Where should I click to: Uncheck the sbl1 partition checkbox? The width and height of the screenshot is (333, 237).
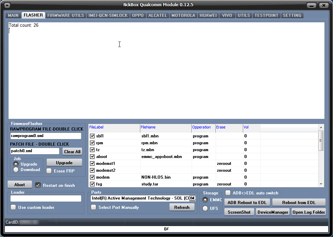[x=92, y=136]
